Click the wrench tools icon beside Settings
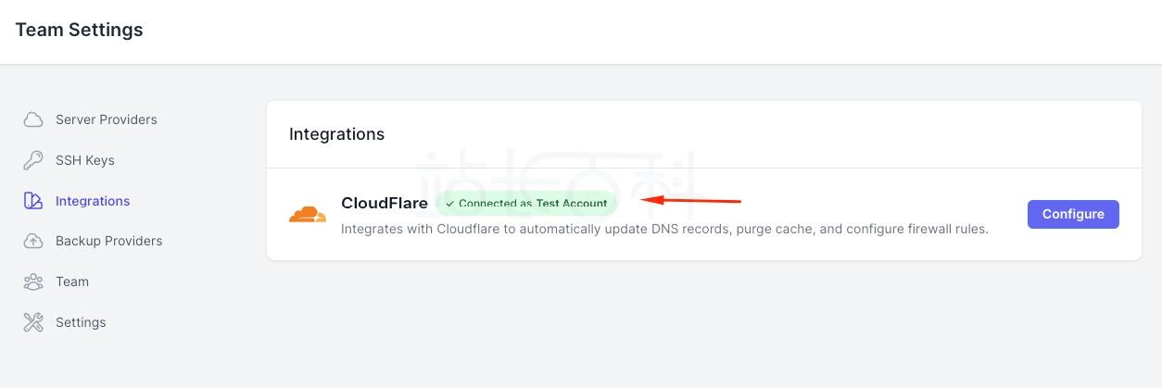1162x388 pixels. click(33, 322)
